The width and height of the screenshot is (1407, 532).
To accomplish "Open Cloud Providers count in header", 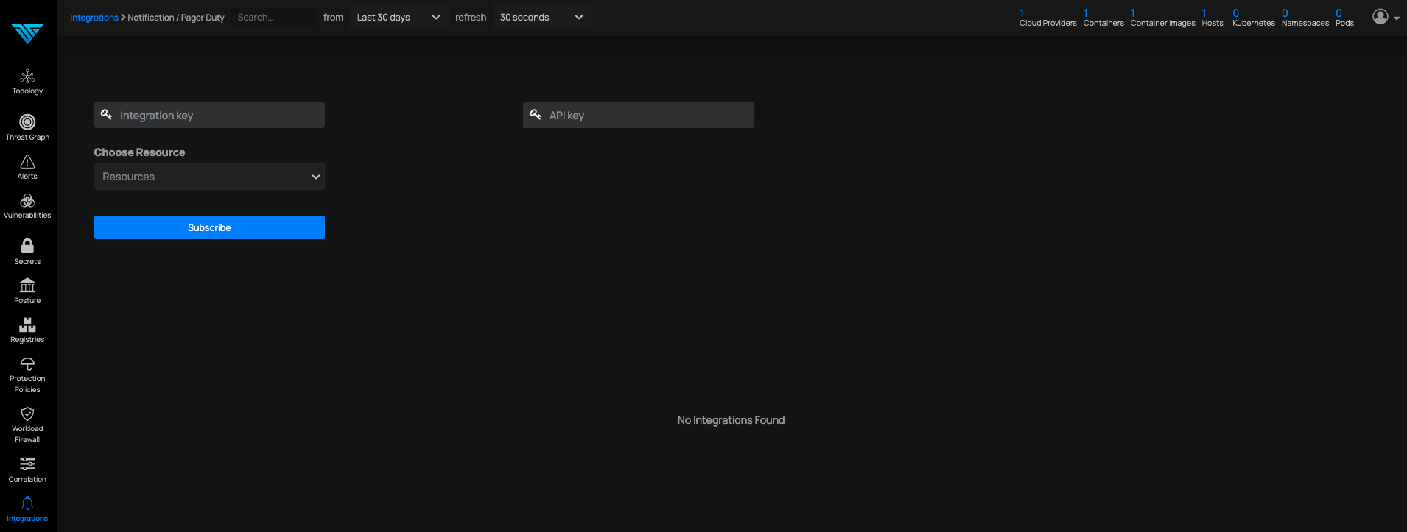I will (x=1048, y=18).
